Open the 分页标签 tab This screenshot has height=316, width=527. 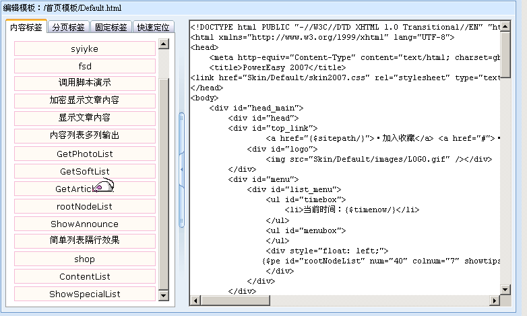pos(68,28)
